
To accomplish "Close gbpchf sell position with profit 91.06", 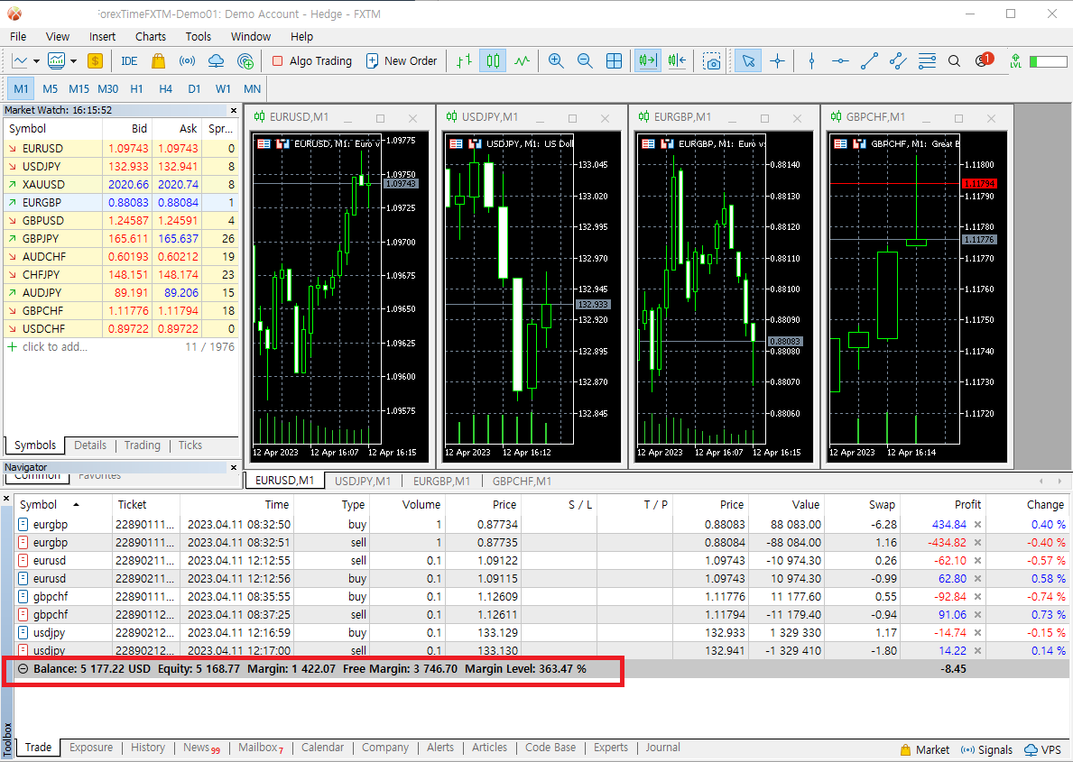I will (978, 615).
